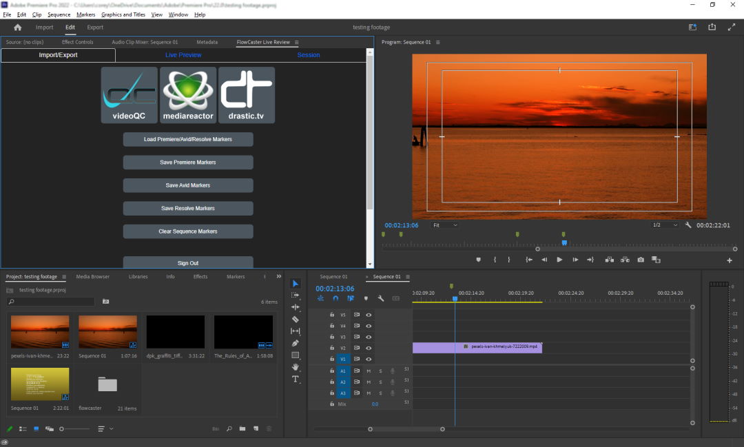Open the drastic.tv logo tile
This screenshot has width=744, height=447.
point(246,95)
